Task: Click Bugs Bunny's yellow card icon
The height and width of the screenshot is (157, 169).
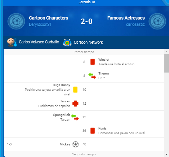Action: (x=75, y=89)
